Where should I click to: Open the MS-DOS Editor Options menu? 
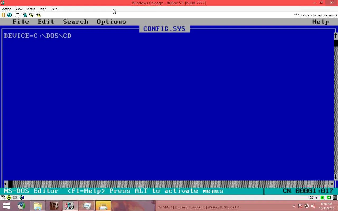point(111,22)
